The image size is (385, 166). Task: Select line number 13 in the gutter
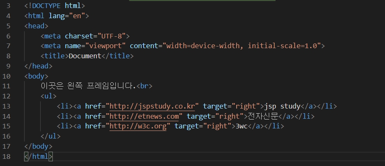pos(6,106)
